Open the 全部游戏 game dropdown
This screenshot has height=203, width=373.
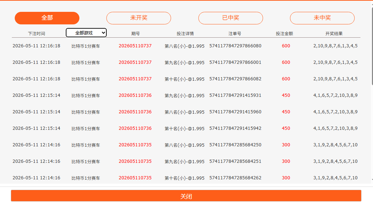coord(86,33)
